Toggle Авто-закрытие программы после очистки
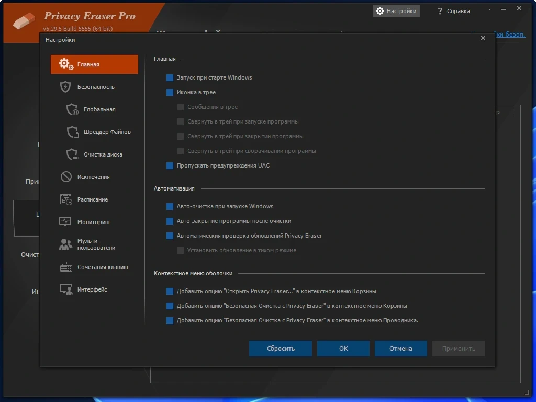Screen dimensions: 536x402 point(170,221)
